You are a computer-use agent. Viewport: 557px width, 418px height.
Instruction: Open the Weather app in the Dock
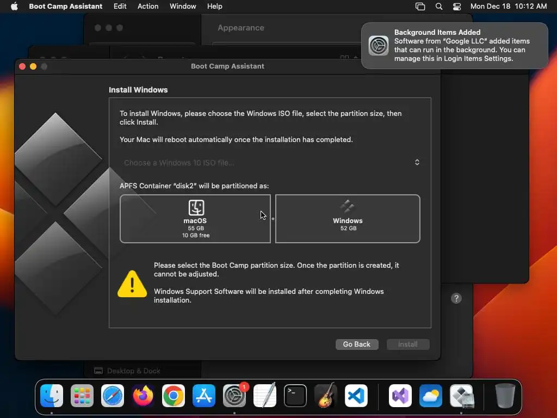pyautogui.click(x=431, y=396)
